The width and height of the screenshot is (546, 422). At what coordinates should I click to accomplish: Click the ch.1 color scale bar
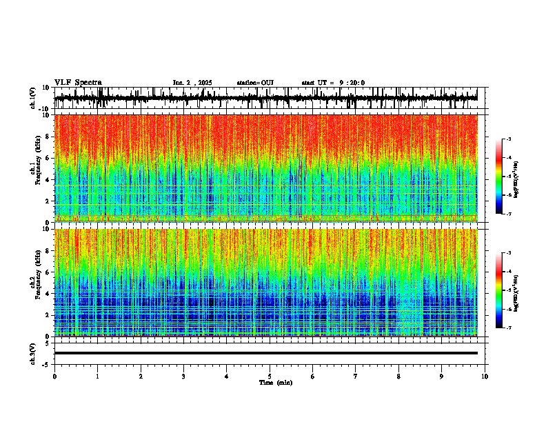[x=499, y=177]
